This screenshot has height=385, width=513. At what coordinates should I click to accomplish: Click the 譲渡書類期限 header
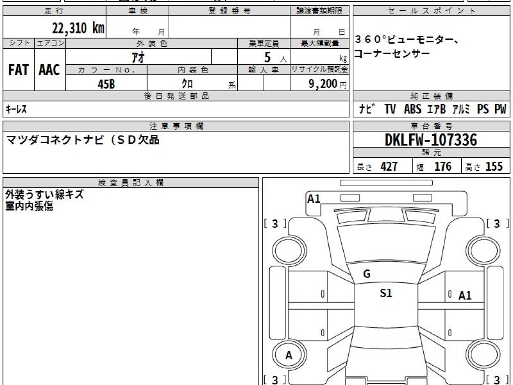pyautogui.click(x=319, y=11)
